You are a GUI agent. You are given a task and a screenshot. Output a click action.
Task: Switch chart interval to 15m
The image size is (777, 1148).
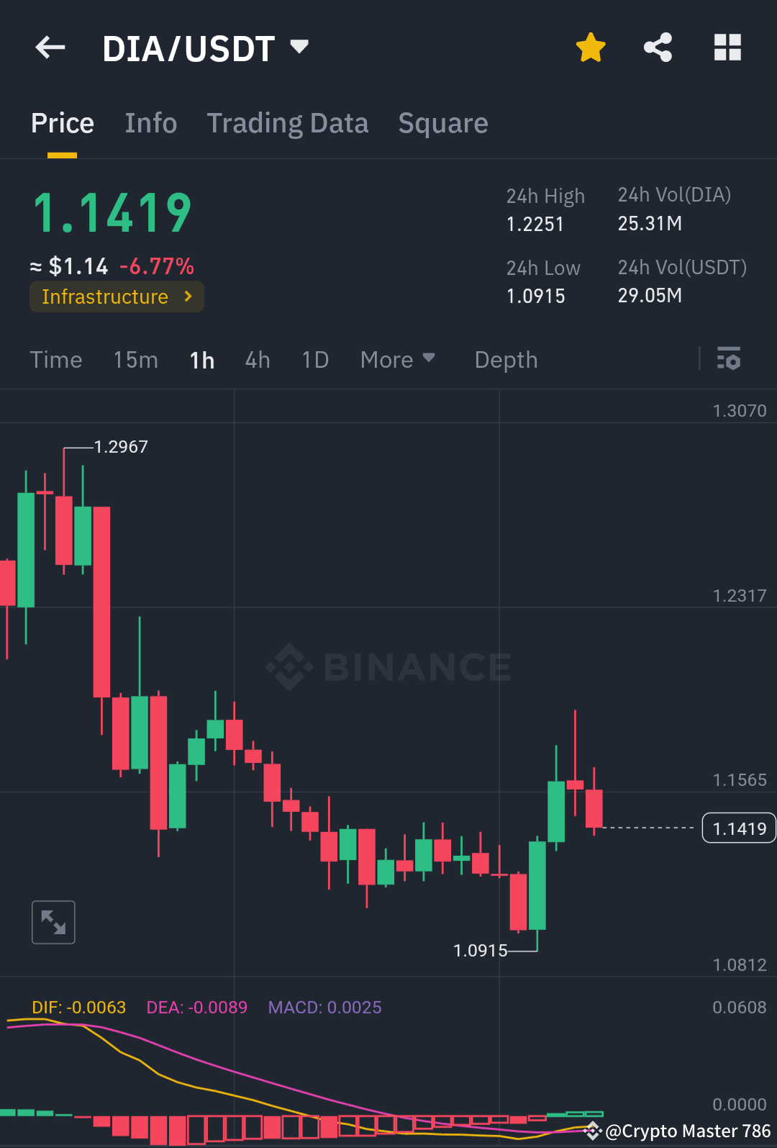[135, 360]
